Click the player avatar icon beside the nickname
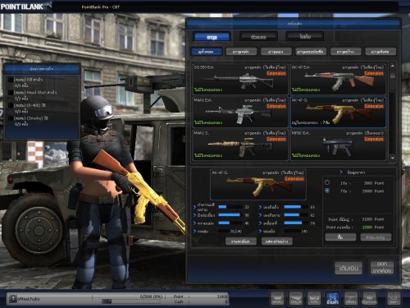The image size is (410, 308). click(x=12, y=299)
